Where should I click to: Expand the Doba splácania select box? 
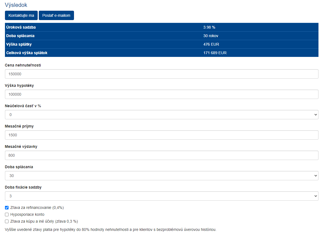tap(161, 176)
